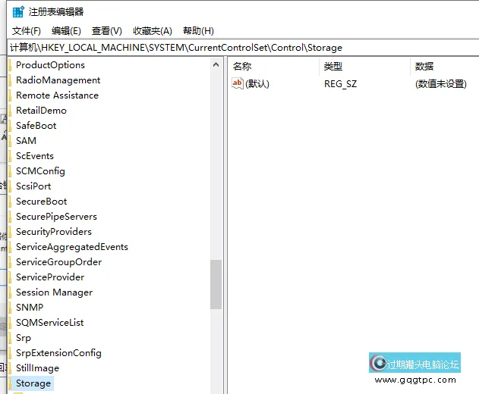Select the Storage key in tree
479x394 pixels.
(33, 383)
